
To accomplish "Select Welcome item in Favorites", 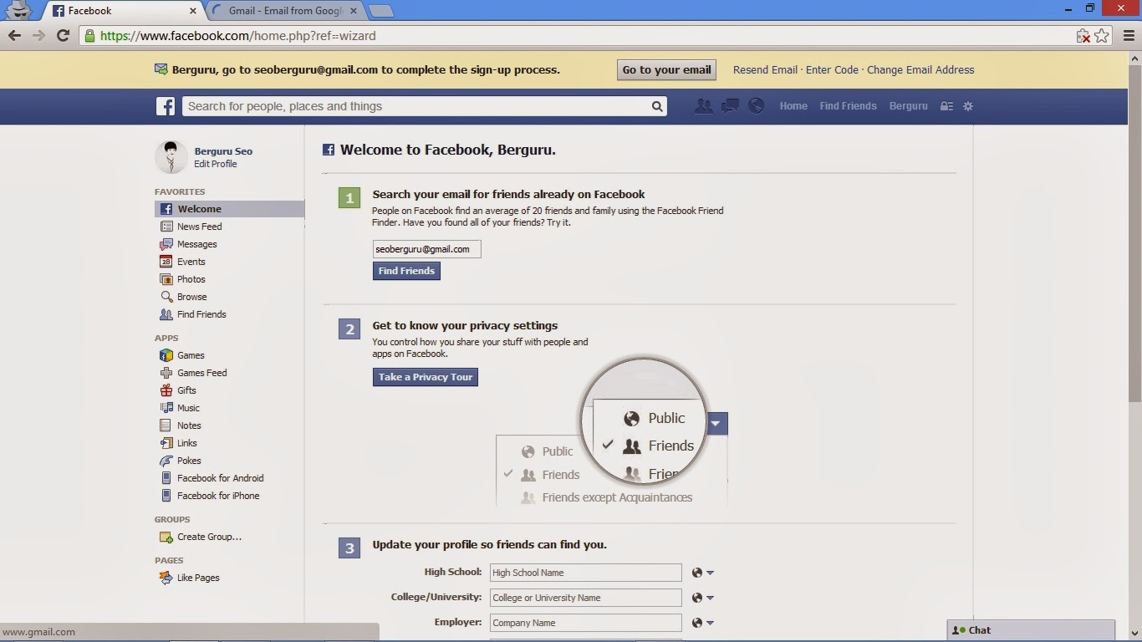I will pyautogui.click(x=229, y=209).
